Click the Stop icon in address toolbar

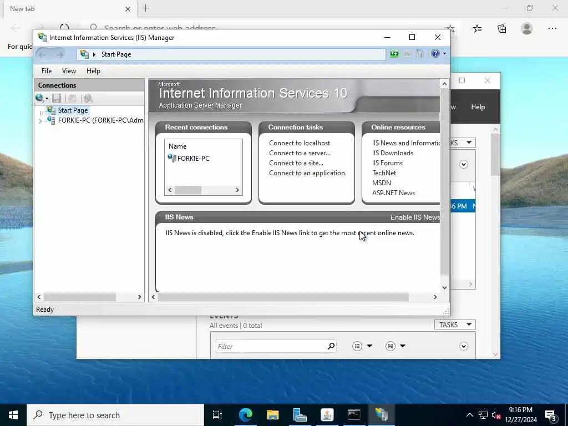click(x=407, y=54)
